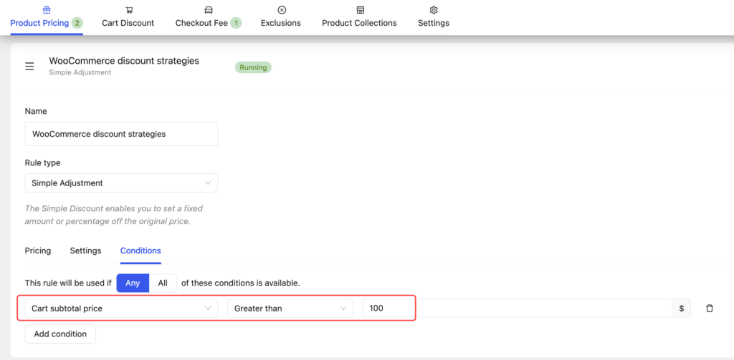
Task: Click the badge showing 1 on Checkout Fee
Action: pyautogui.click(x=236, y=23)
